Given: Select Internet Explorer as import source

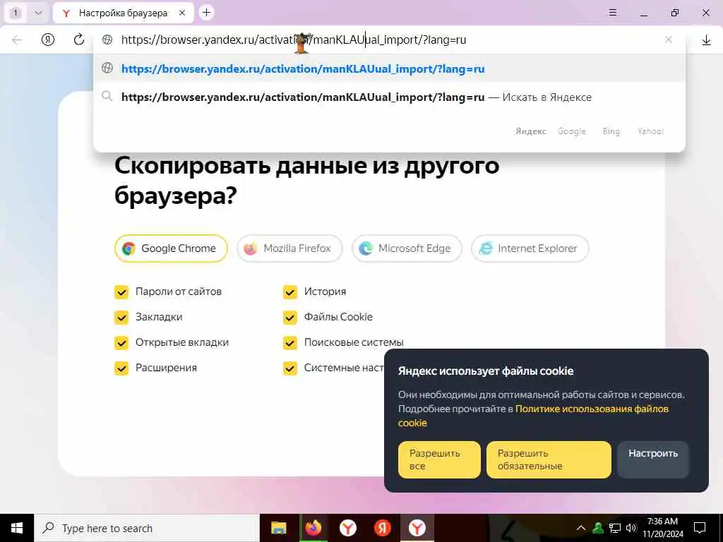Looking at the screenshot, I should click(x=530, y=248).
